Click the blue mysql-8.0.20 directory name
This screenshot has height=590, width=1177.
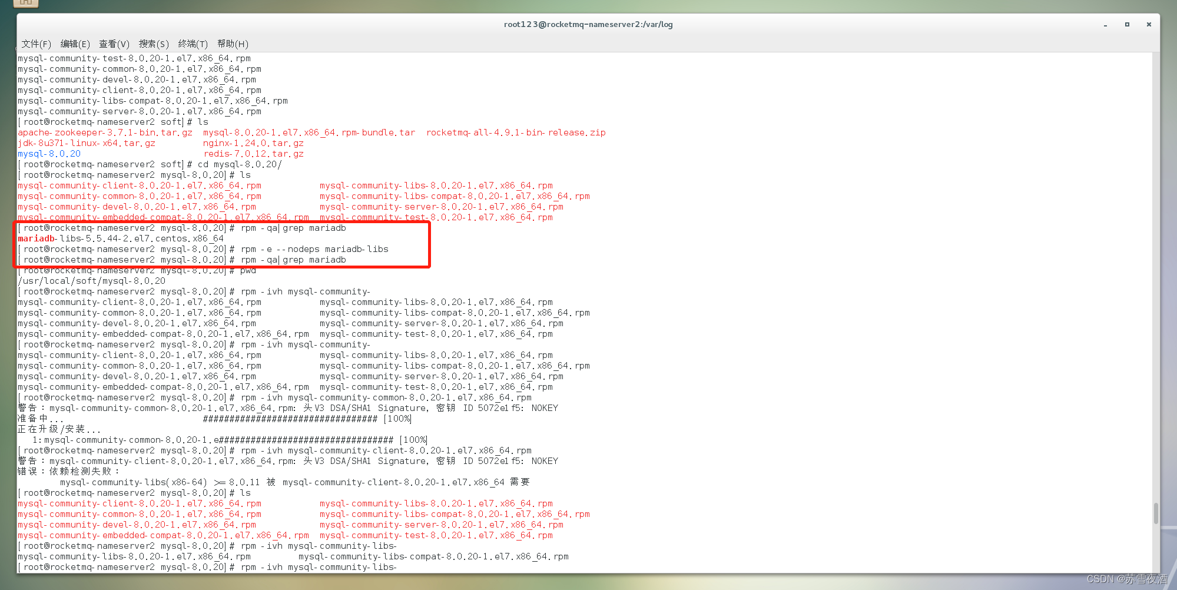point(49,153)
